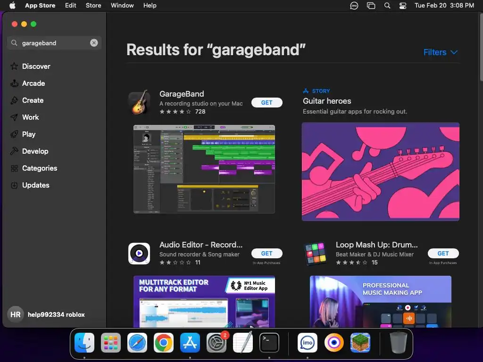
Task: Get the Audio Editor app
Action: [267, 253]
